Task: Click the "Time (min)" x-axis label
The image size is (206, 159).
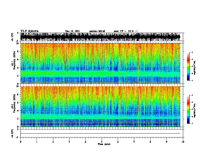Action: (104, 144)
